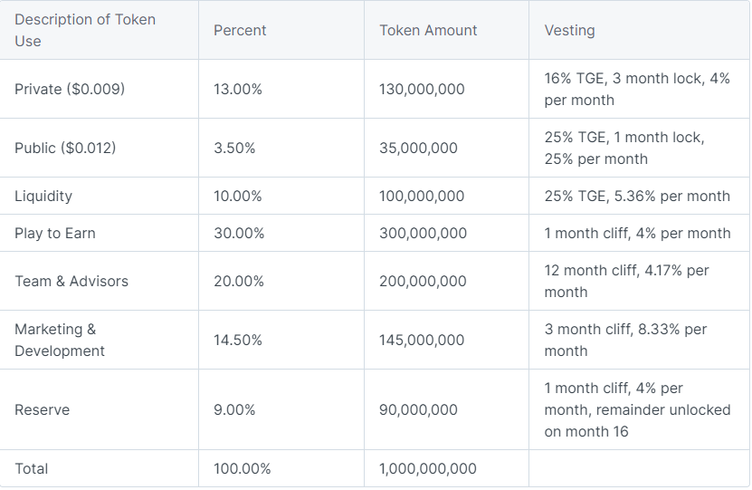Select the 'Public ($0.012)' cell
This screenshot has height=490, width=752.
[65, 148]
